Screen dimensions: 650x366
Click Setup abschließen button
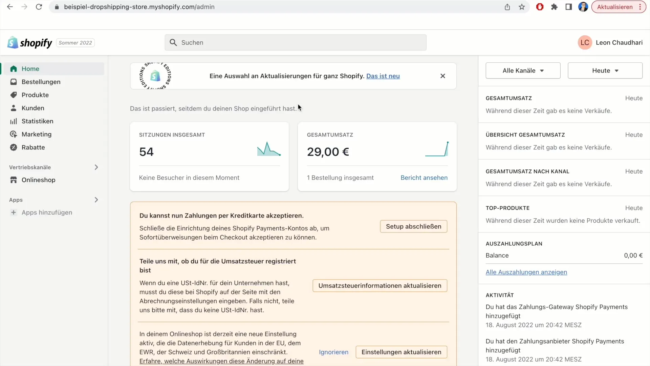tap(413, 226)
